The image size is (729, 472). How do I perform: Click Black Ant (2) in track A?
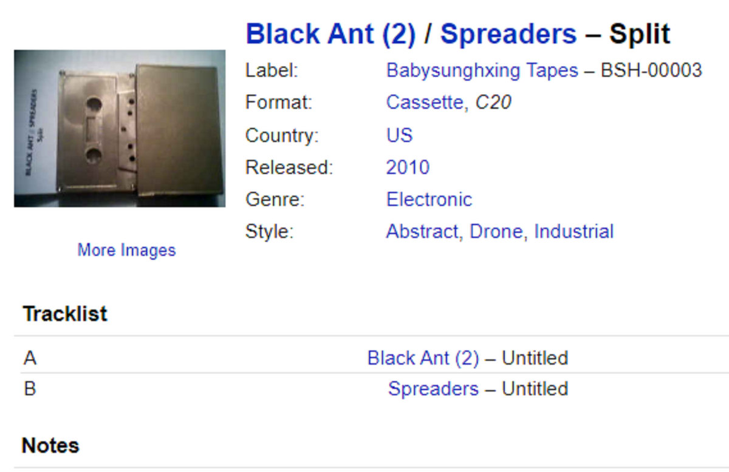[423, 358]
